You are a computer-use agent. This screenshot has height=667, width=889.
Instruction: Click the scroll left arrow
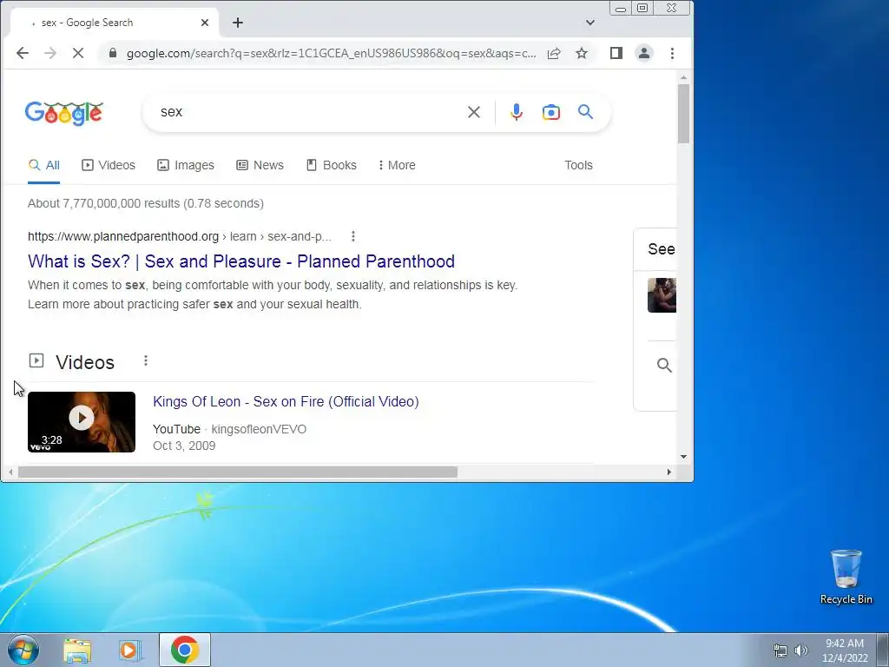pyautogui.click(x=10, y=472)
